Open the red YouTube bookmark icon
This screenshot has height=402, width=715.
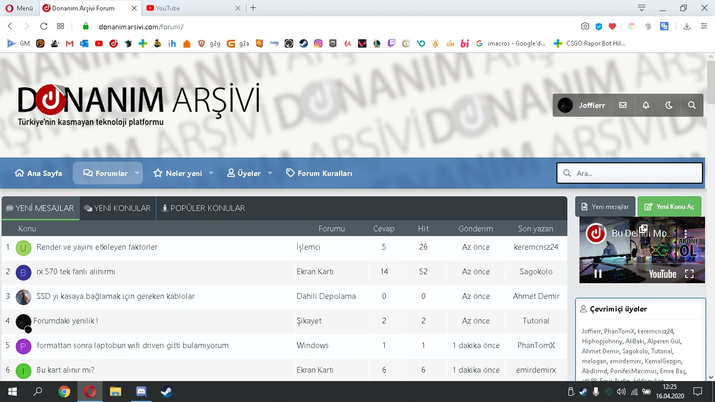(x=99, y=44)
